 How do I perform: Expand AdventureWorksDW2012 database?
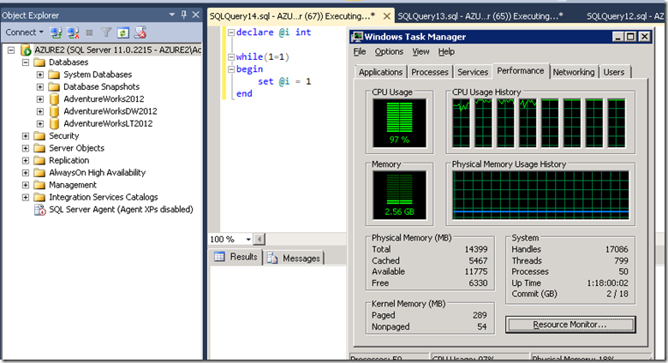[40, 111]
